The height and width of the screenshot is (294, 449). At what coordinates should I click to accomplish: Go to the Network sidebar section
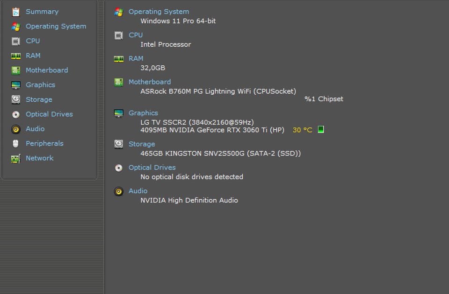tap(39, 158)
